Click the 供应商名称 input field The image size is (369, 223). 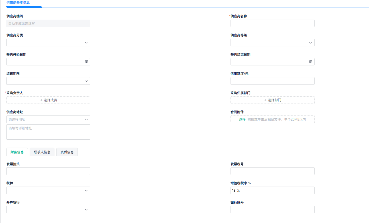[x=272, y=23]
